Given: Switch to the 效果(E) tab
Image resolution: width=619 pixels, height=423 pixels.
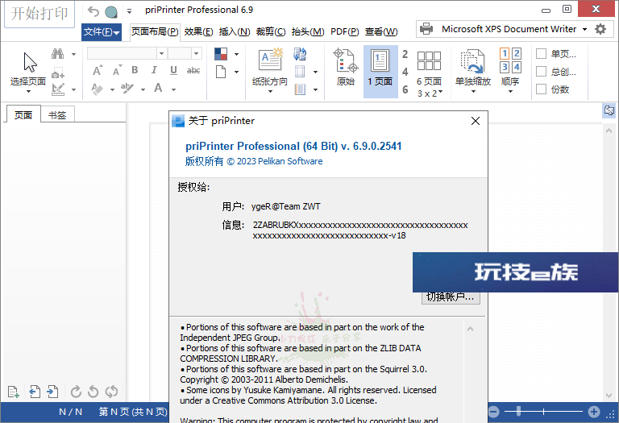Looking at the screenshot, I should click(x=198, y=31).
